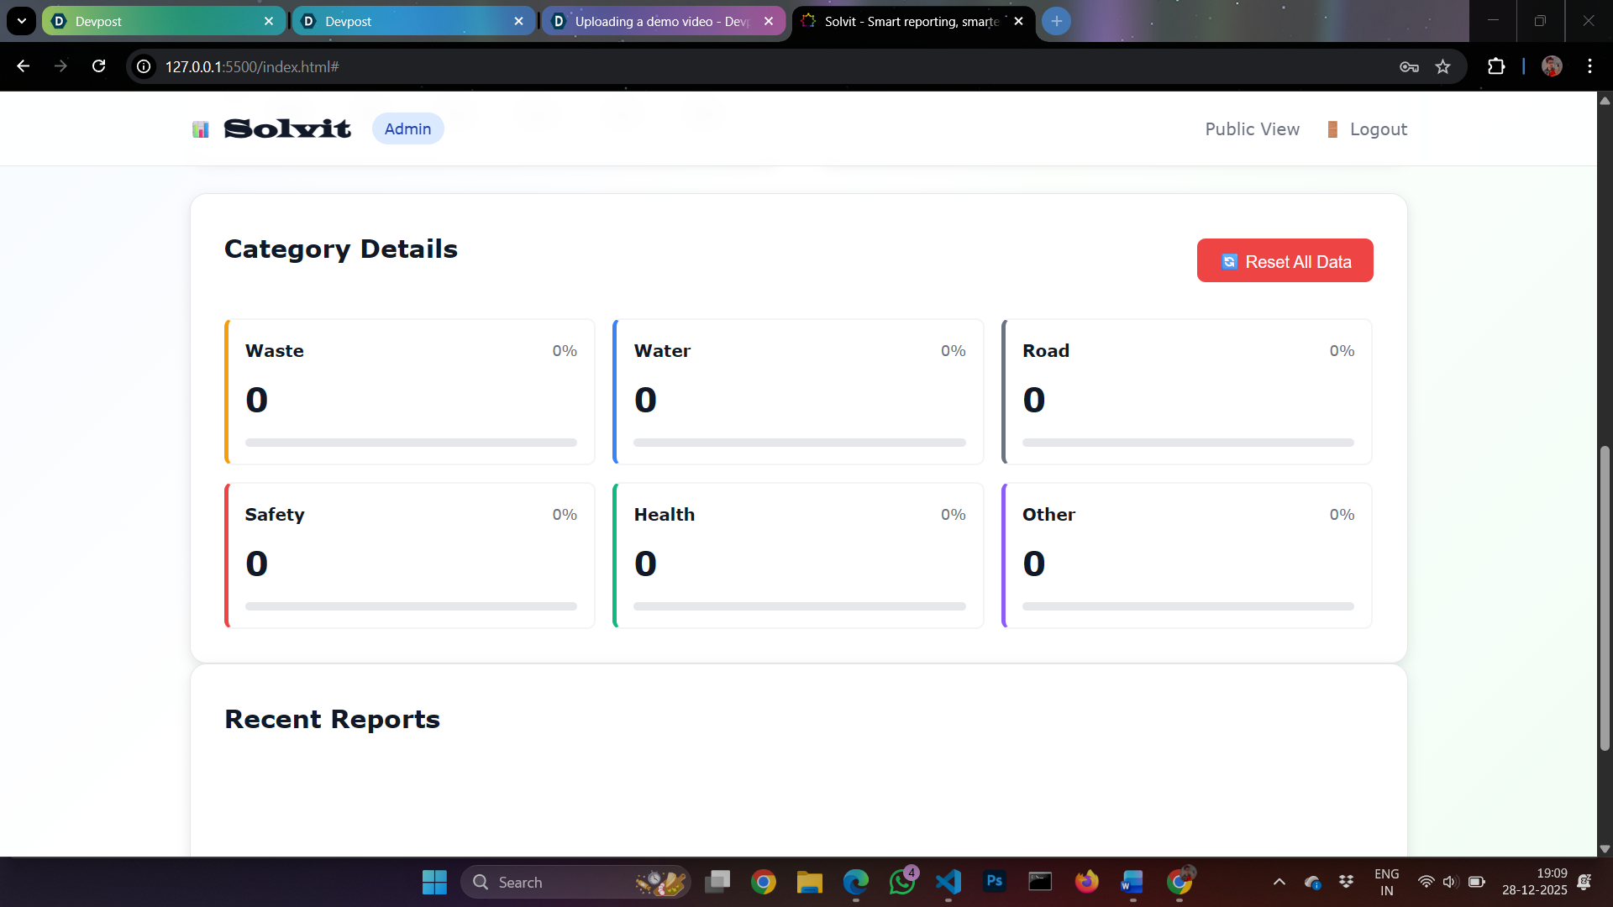Screen dimensions: 1613x907
Task: Click the Waste category progress bar
Action: pyautogui.click(x=411, y=443)
